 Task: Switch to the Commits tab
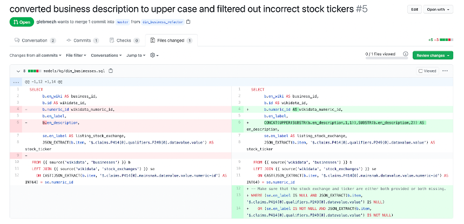click(82, 40)
